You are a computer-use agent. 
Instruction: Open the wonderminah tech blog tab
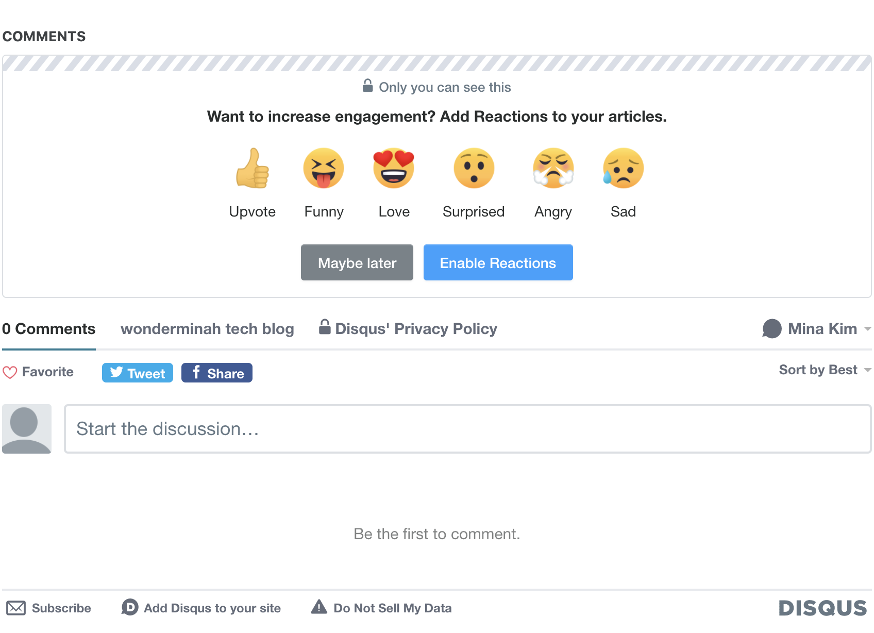[207, 329]
